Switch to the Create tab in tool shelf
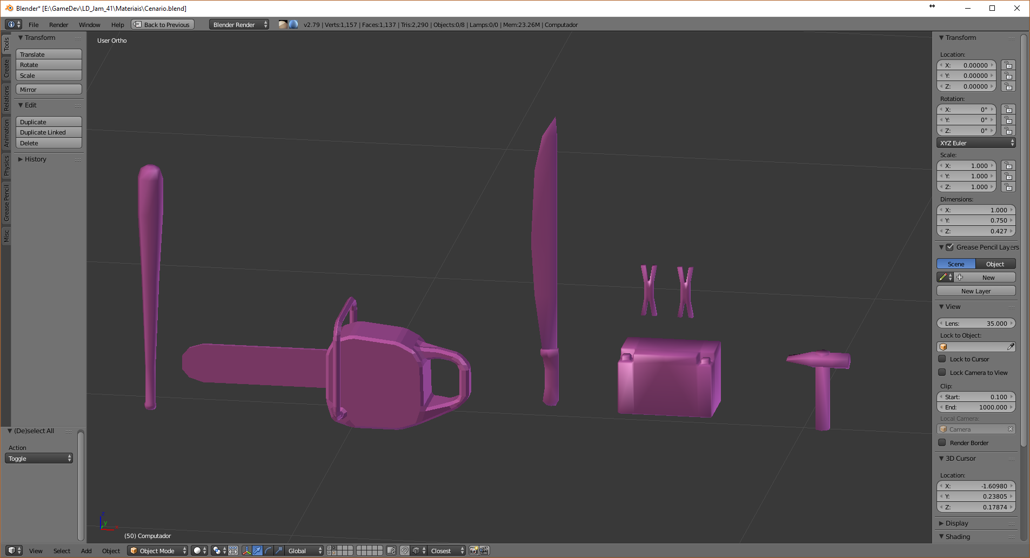1030x558 pixels. click(6, 69)
